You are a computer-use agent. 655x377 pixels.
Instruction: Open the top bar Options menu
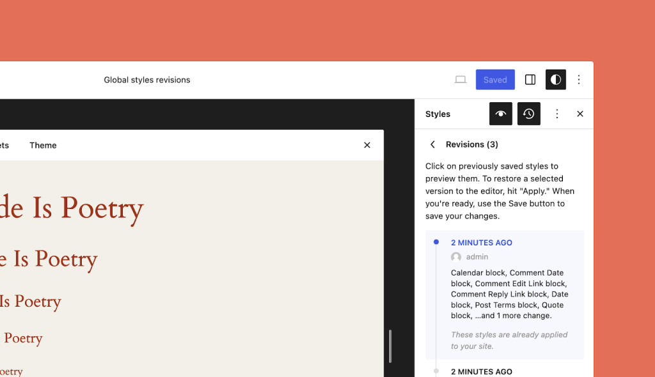(578, 79)
